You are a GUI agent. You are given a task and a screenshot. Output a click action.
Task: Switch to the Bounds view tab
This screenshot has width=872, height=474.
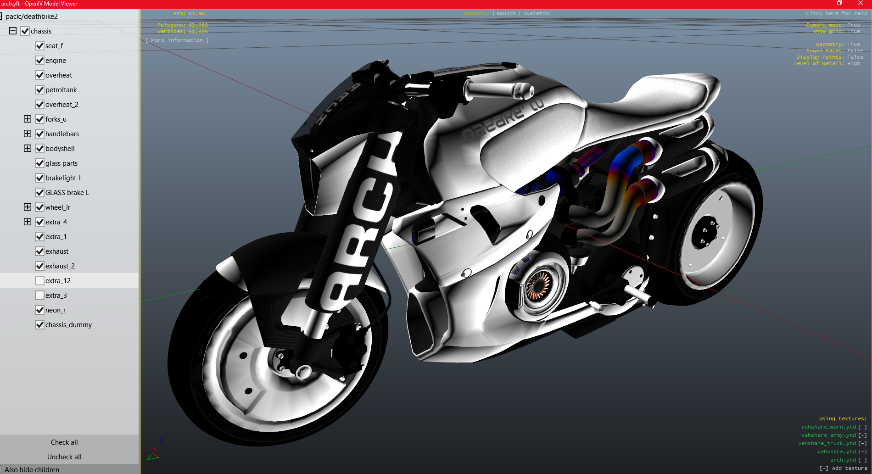click(x=506, y=14)
